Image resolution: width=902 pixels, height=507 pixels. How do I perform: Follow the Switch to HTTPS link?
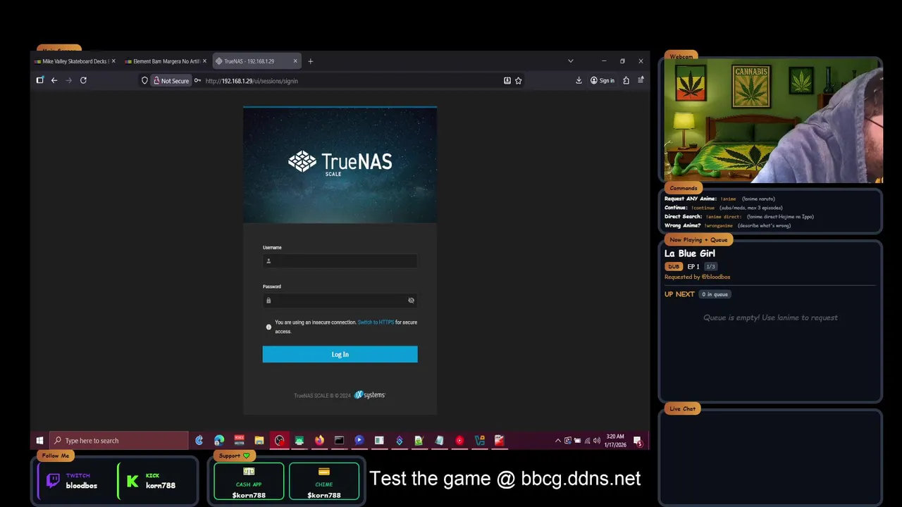coord(376,323)
